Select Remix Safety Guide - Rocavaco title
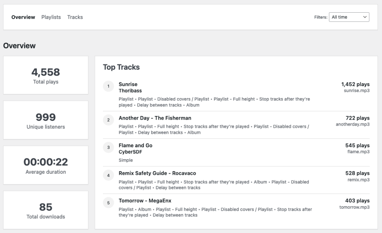Screen dimensions: 382x233 [x=157, y=173]
